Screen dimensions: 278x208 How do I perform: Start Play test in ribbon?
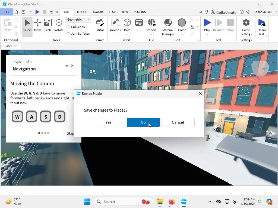207,25
